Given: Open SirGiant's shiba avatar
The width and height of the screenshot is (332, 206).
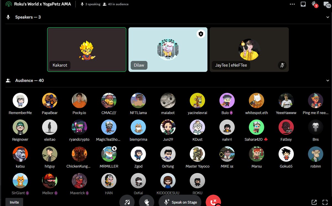Looking at the screenshot, I should click(20, 181).
